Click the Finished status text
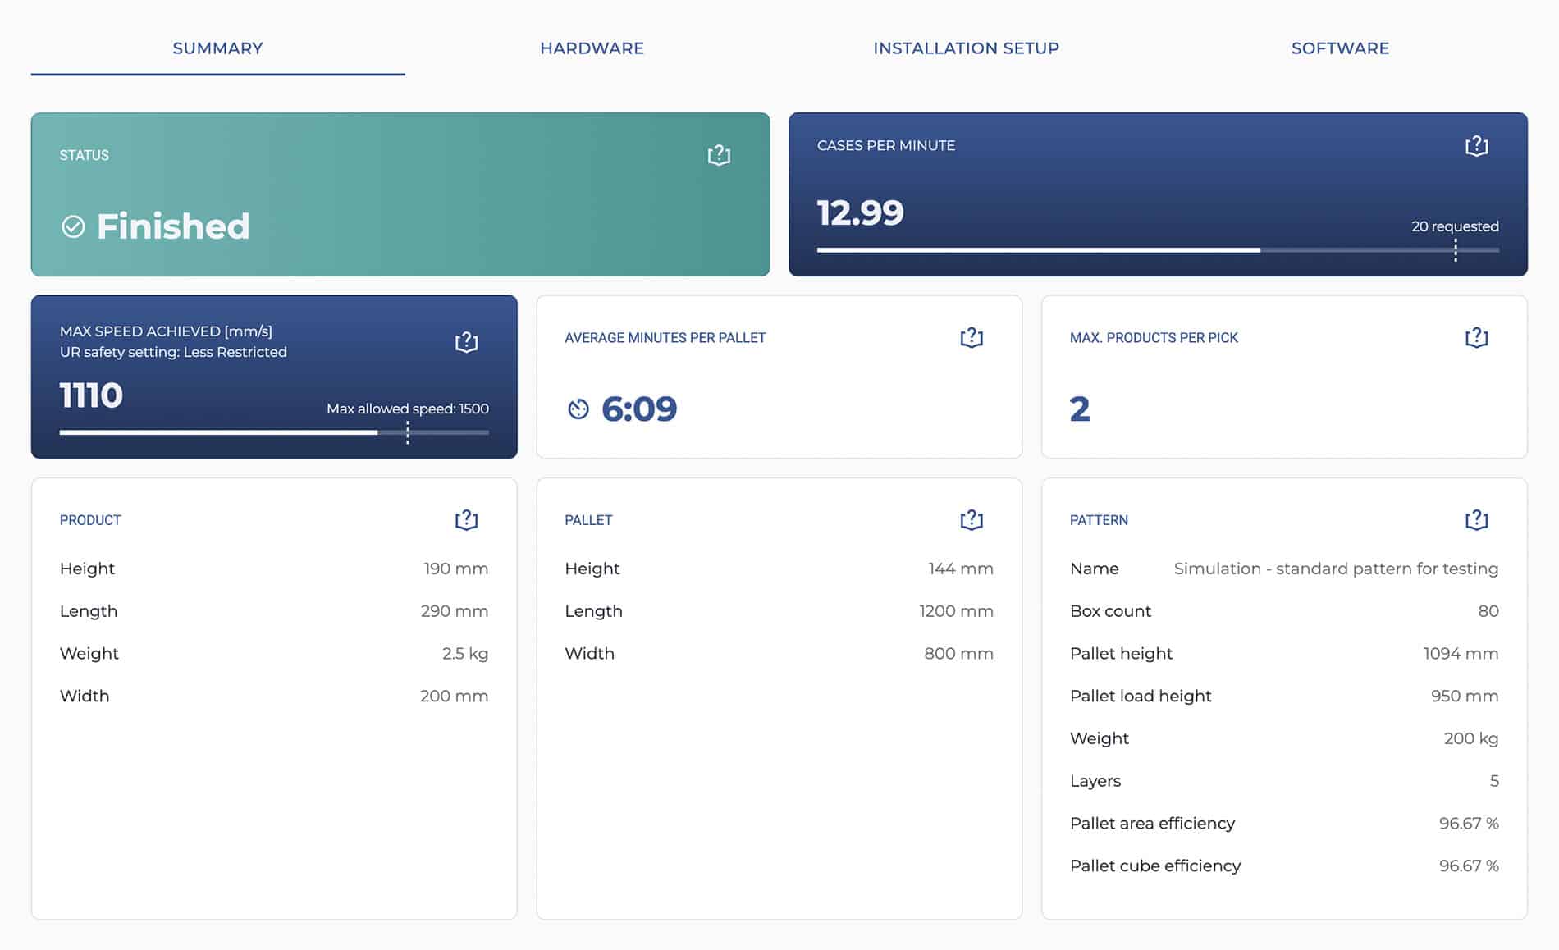This screenshot has width=1559, height=950. pyautogui.click(x=173, y=226)
